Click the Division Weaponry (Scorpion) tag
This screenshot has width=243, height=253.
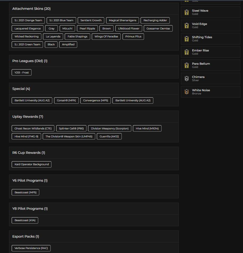click(x=110, y=128)
